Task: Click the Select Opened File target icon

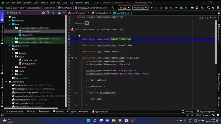Action: tap(43, 13)
